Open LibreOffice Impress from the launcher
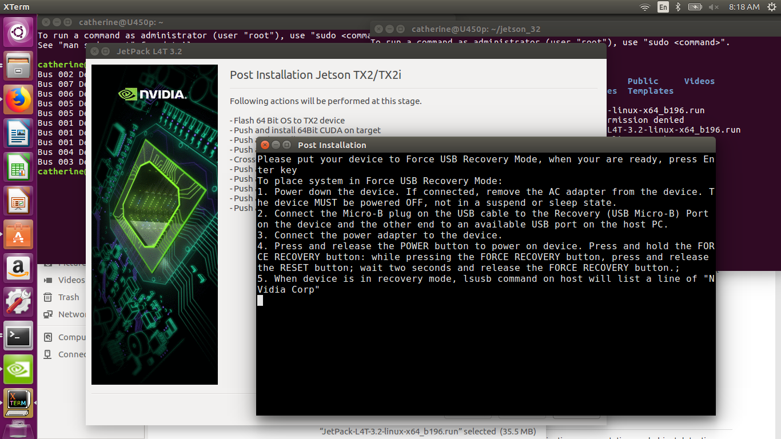The image size is (781, 439). tap(19, 201)
